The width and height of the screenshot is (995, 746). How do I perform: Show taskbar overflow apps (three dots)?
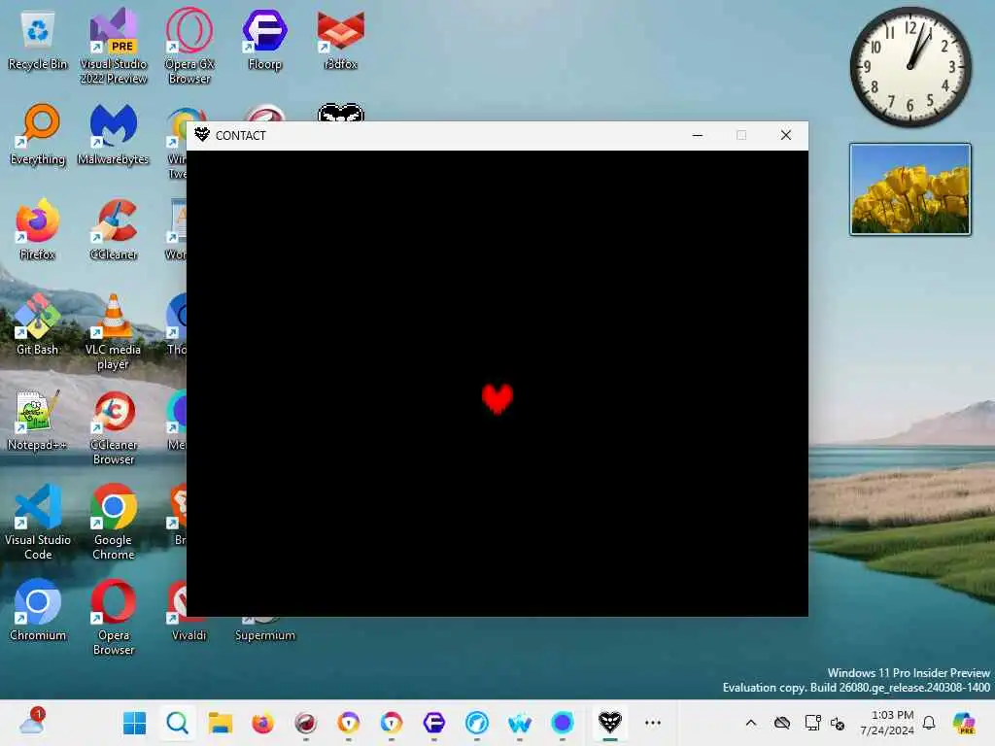click(x=653, y=723)
